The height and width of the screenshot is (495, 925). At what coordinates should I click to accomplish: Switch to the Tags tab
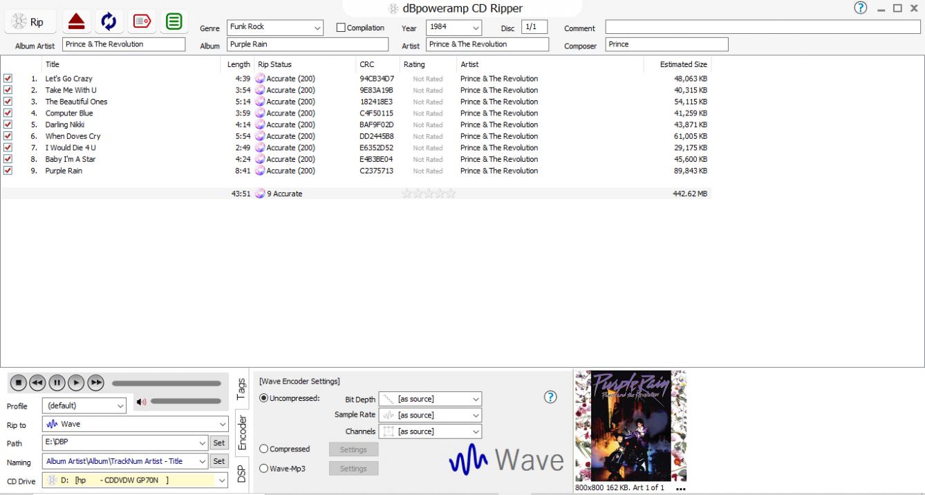click(241, 389)
